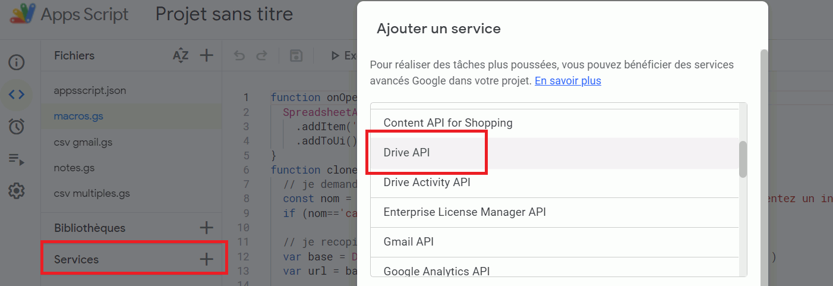
Task: Select Drive API in the service list
Action: point(554,153)
